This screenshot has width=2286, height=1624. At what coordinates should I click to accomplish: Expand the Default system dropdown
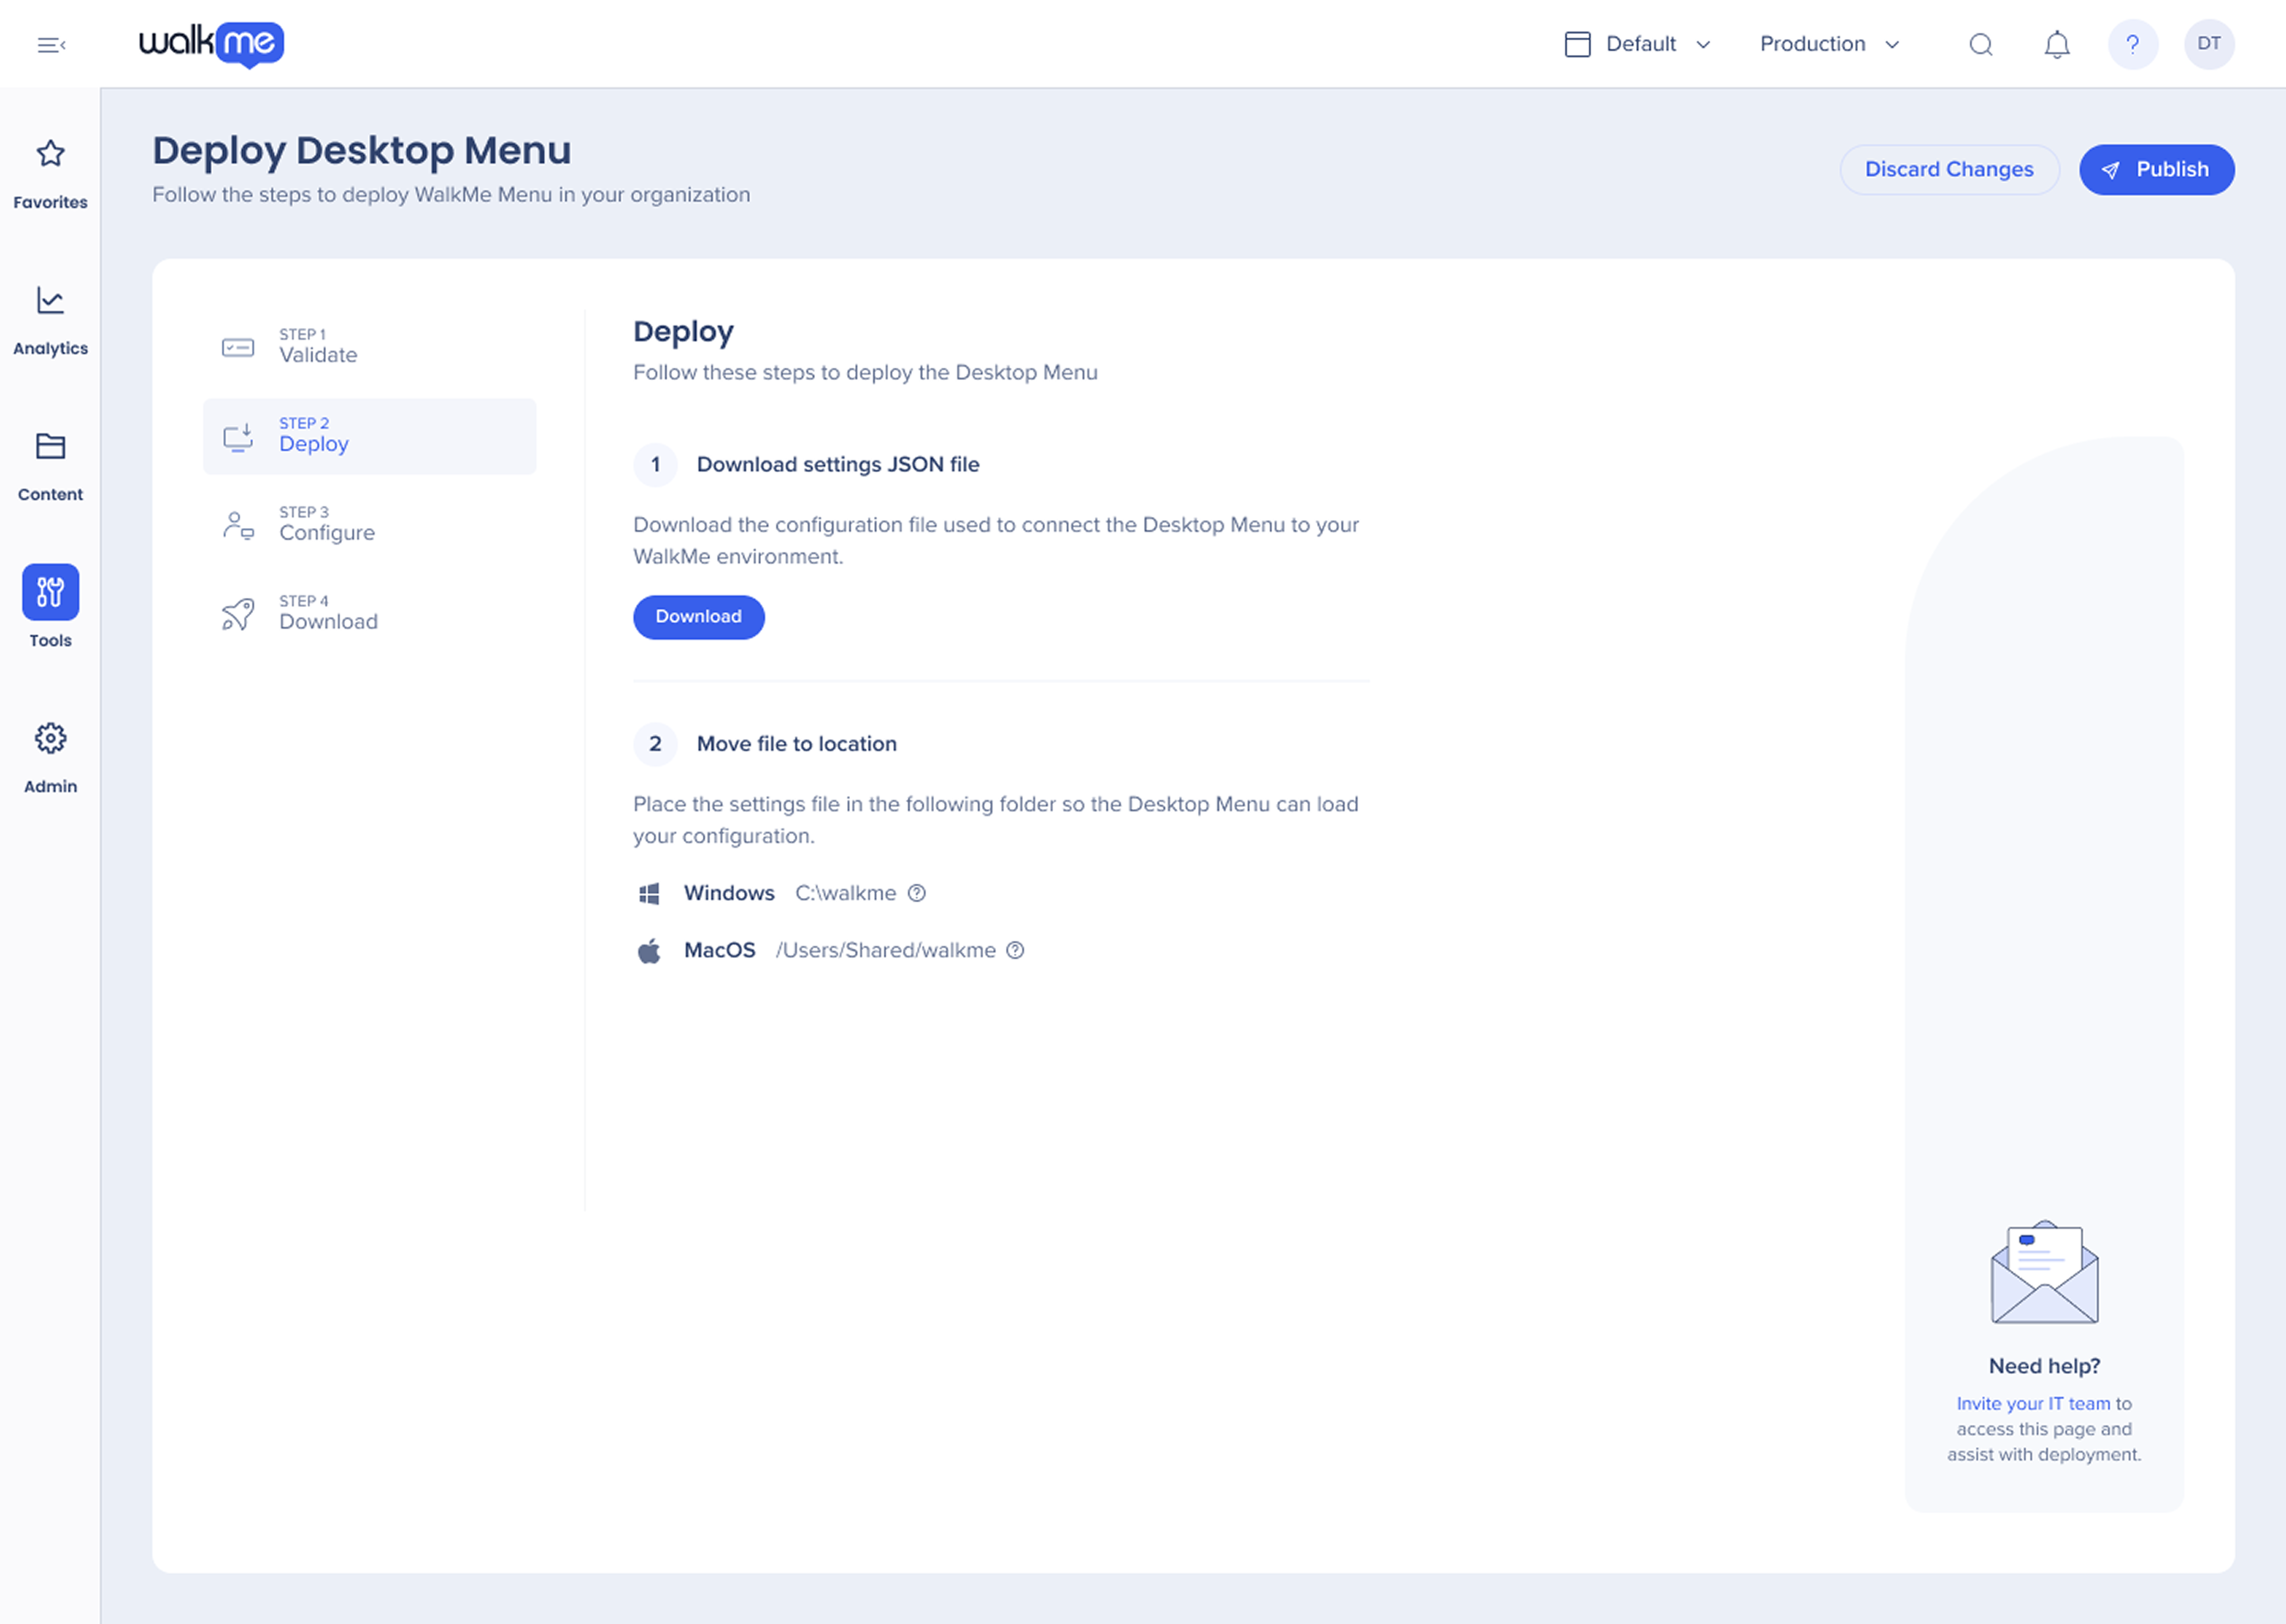pos(1638,44)
